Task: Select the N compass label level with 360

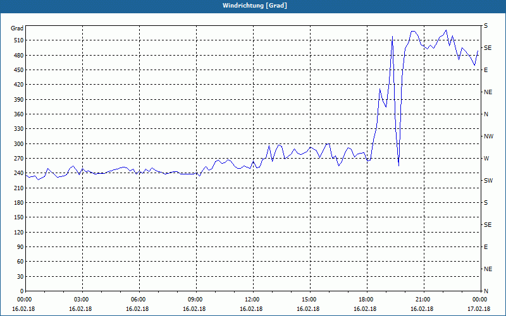Action: point(486,114)
